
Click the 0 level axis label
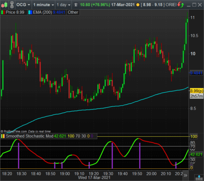click(x=191, y=168)
